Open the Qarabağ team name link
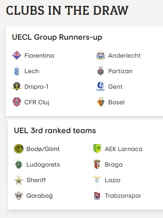The height and width of the screenshot is (218, 163). (x=39, y=196)
